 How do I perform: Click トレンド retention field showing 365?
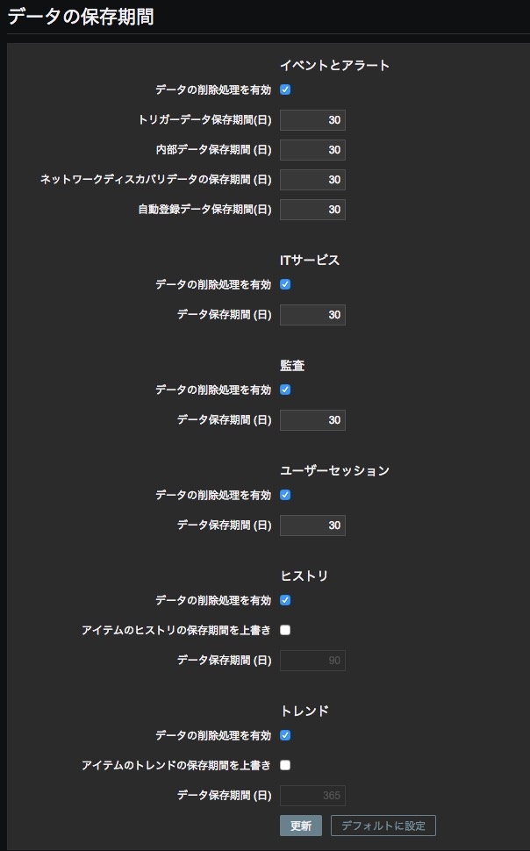coord(312,796)
